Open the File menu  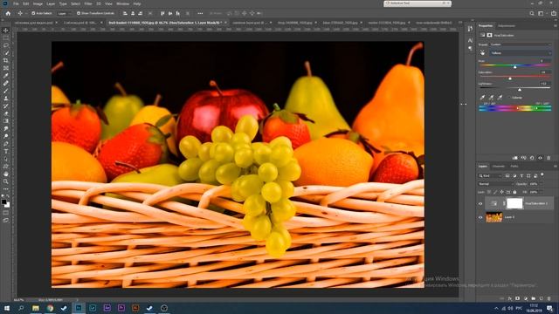click(x=16, y=3)
